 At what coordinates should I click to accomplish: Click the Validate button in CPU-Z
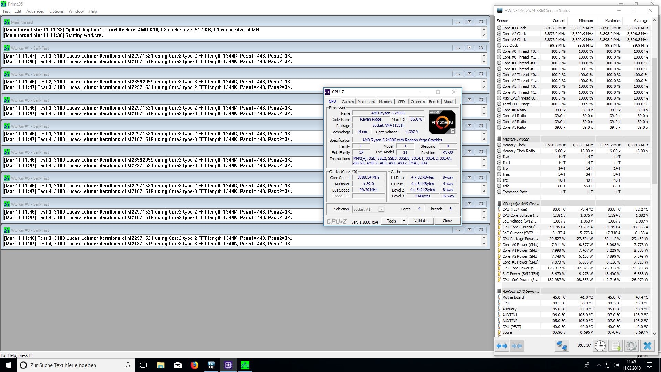(421, 221)
